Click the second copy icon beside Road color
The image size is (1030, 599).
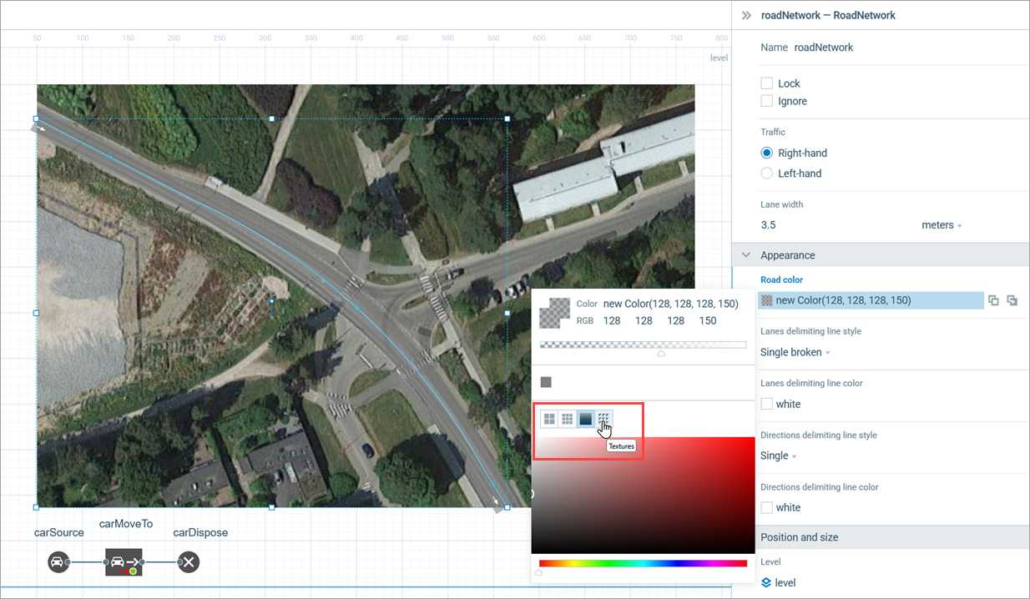pos(1012,300)
